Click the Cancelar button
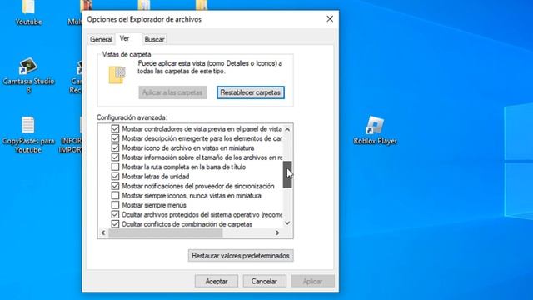Screen dimensions: 533x300 (x=264, y=282)
